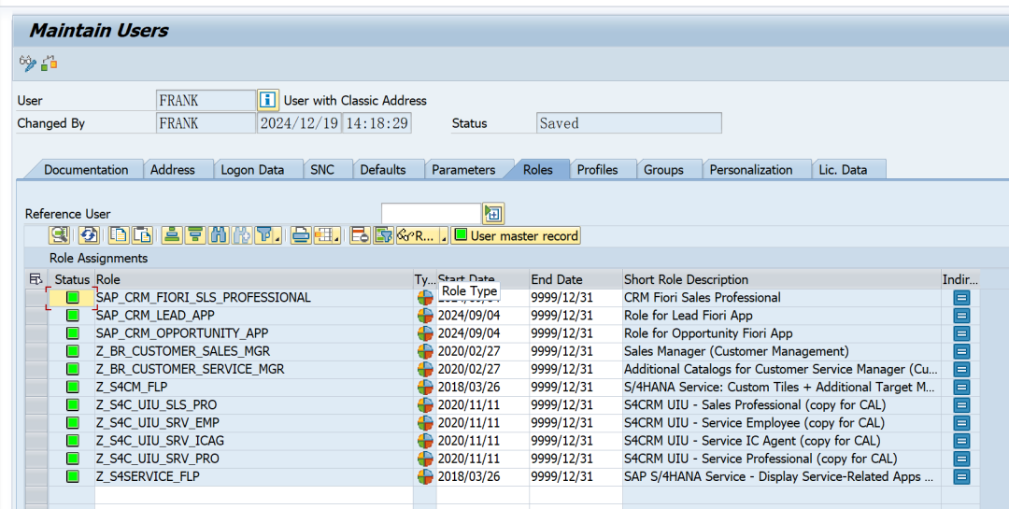Toggle the green status box for Z_S4CM_FLP

point(73,388)
